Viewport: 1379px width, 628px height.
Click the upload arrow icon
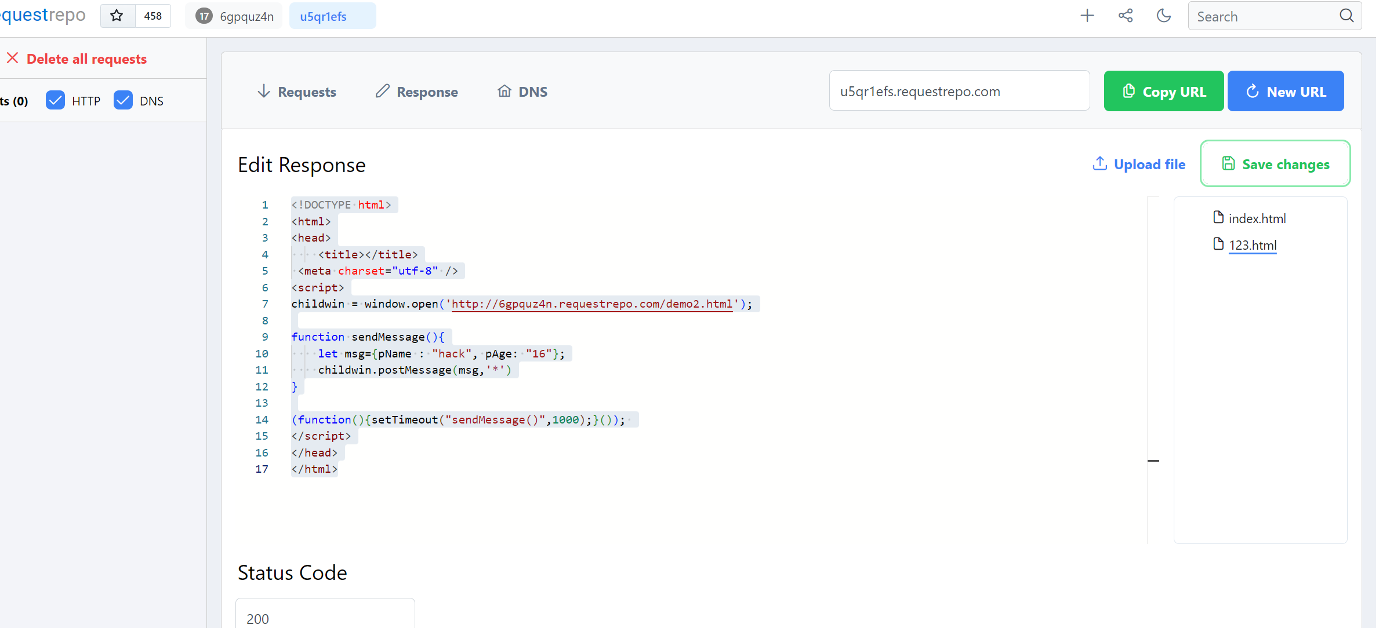pyautogui.click(x=1099, y=164)
